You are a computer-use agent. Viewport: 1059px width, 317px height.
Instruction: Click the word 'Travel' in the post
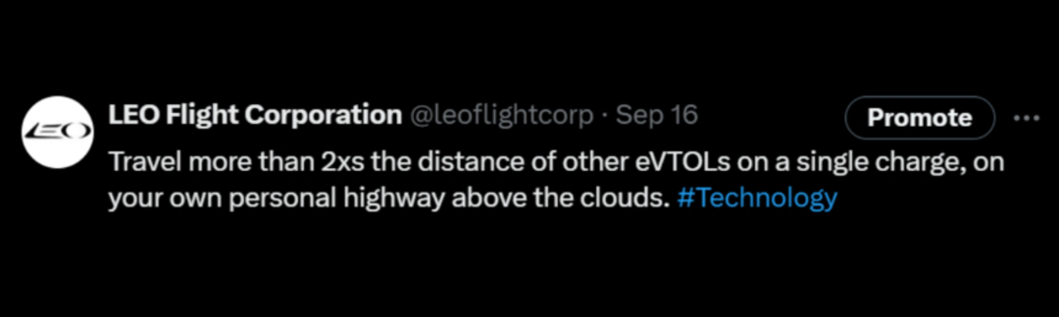tap(145, 162)
